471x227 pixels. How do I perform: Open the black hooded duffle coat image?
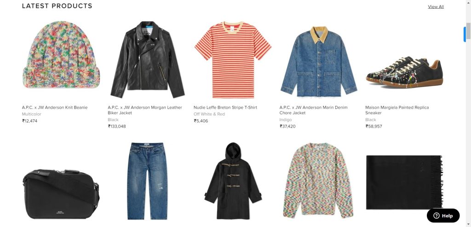(233, 180)
